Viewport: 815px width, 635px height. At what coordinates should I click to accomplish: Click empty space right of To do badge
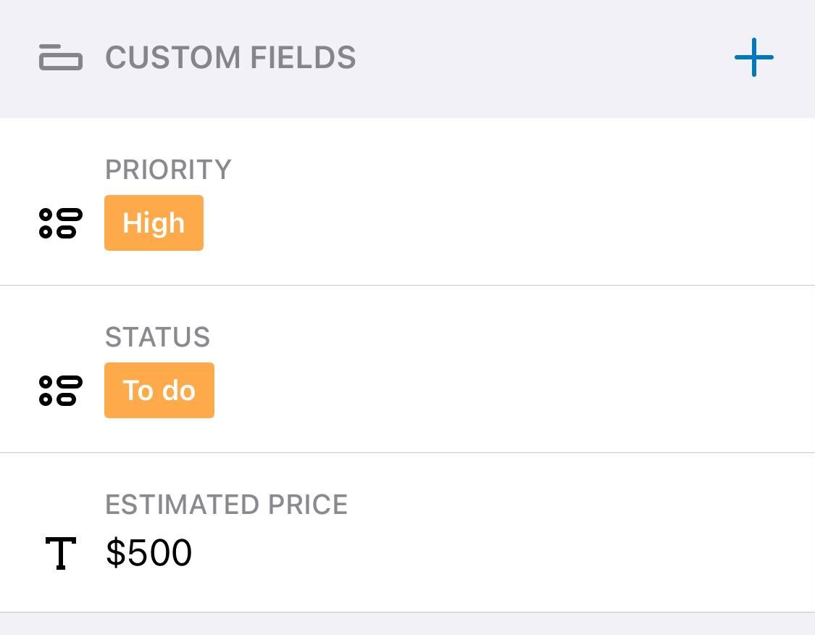coord(471,390)
